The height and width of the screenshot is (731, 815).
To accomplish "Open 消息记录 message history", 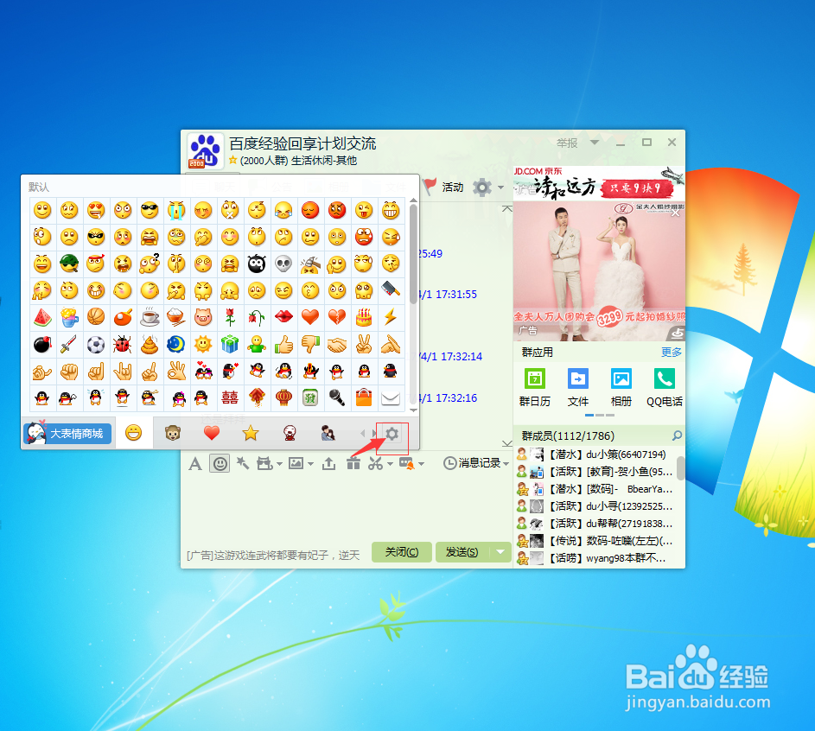I will point(473,463).
